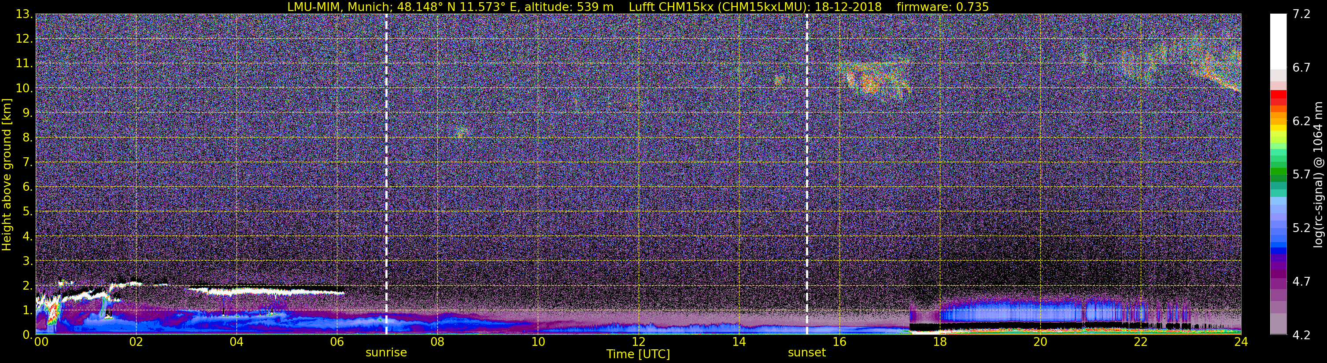
Task: Click the time axis tick label 02
Action: coord(136,342)
